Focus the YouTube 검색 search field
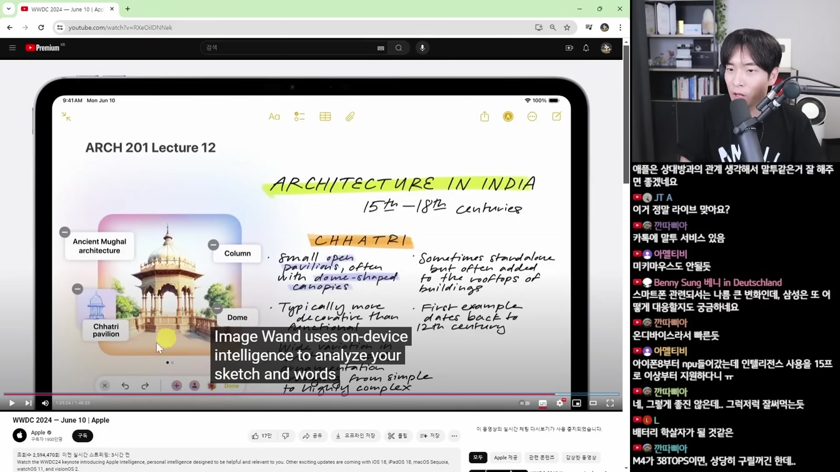The image size is (840, 472). point(287,48)
